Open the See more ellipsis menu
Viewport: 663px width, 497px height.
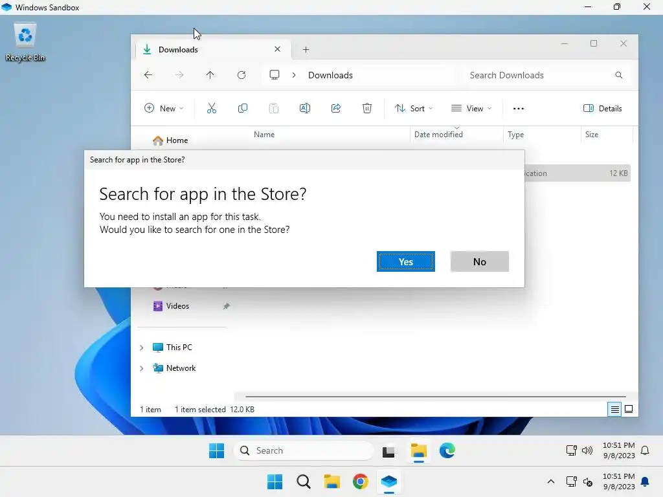[519, 108]
